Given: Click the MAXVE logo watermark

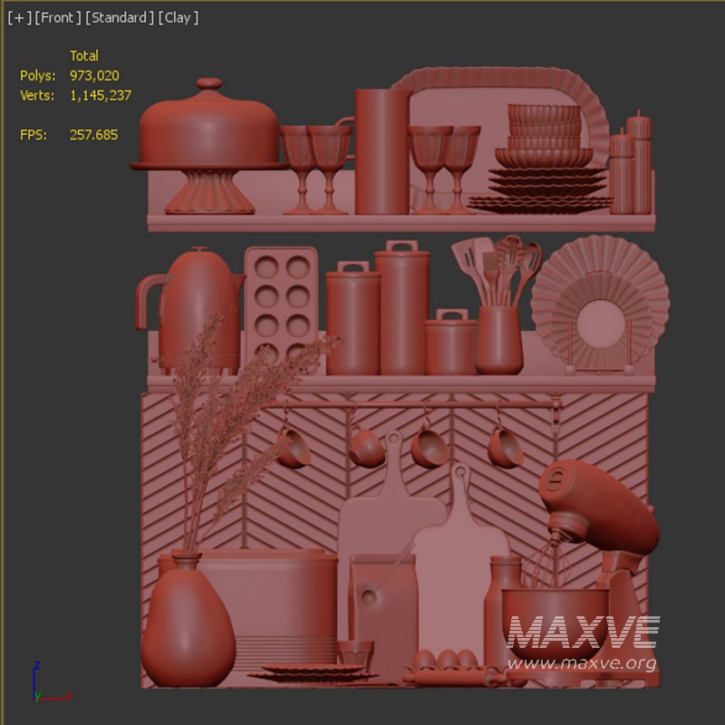Looking at the screenshot, I should (581, 633).
